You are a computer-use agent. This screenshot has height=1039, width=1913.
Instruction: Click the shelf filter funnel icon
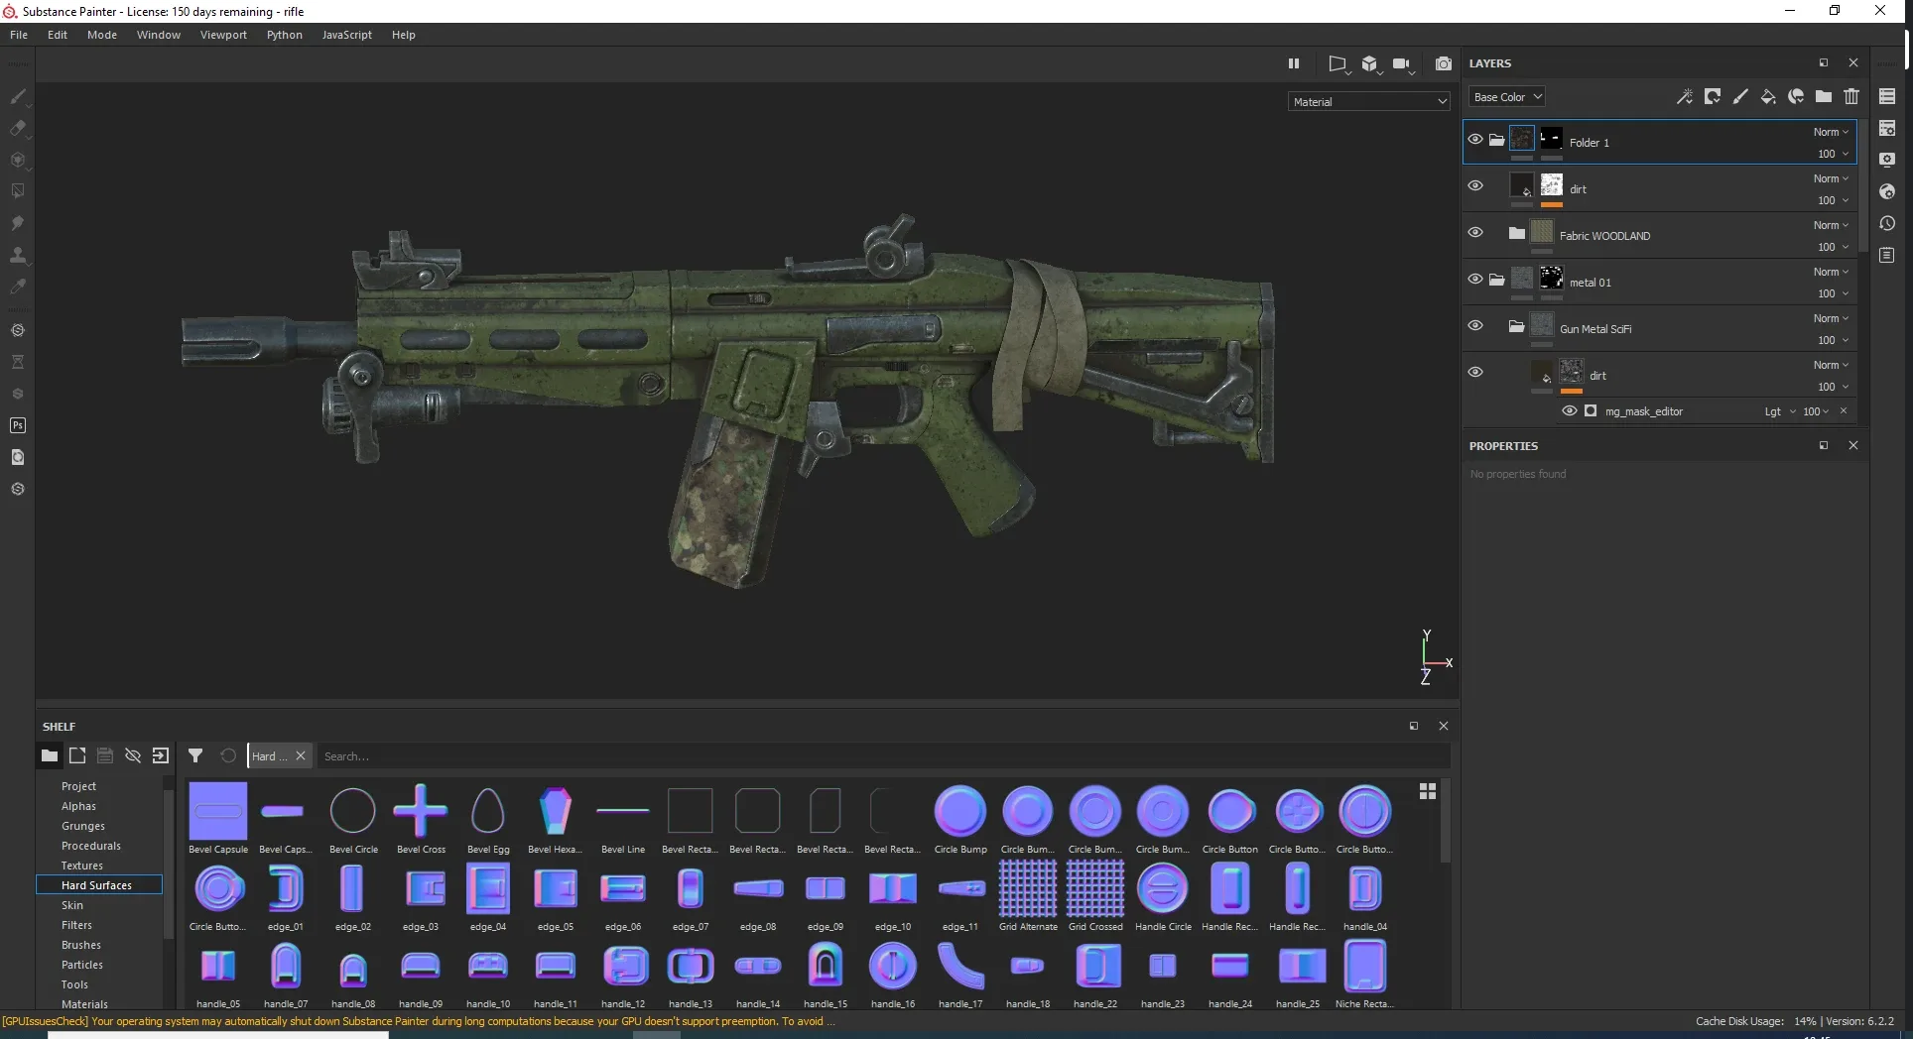point(195,755)
